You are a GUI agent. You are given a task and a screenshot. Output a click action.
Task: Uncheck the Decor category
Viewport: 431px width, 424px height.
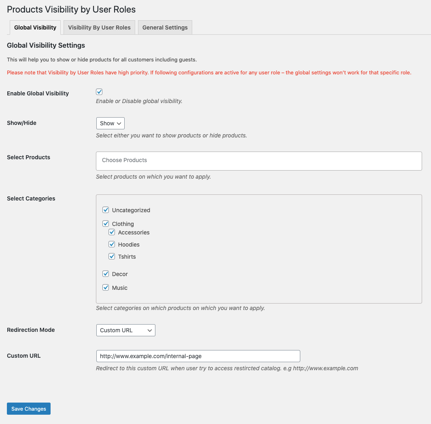[106, 274]
